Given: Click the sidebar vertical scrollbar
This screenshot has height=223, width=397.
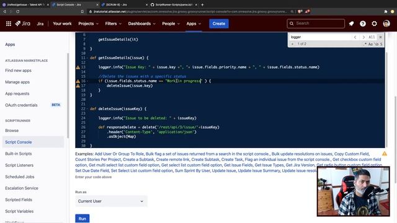Looking at the screenshot, I should [68, 95].
